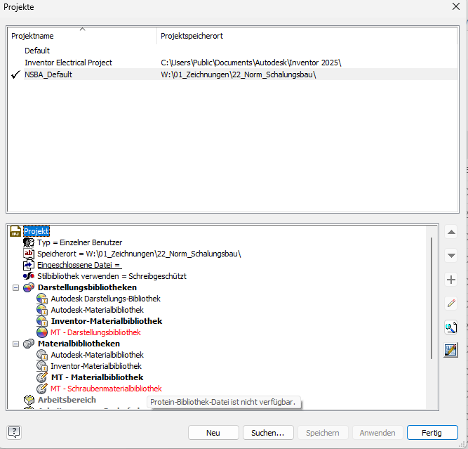Viewport: 468px width, 449px height.
Task: Collapse the Materialbibliotheken tree node
Action: coord(15,344)
